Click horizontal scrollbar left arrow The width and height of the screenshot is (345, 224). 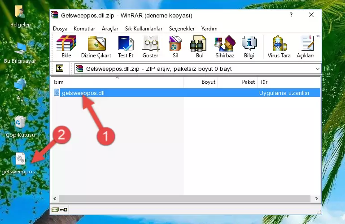(x=55, y=198)
